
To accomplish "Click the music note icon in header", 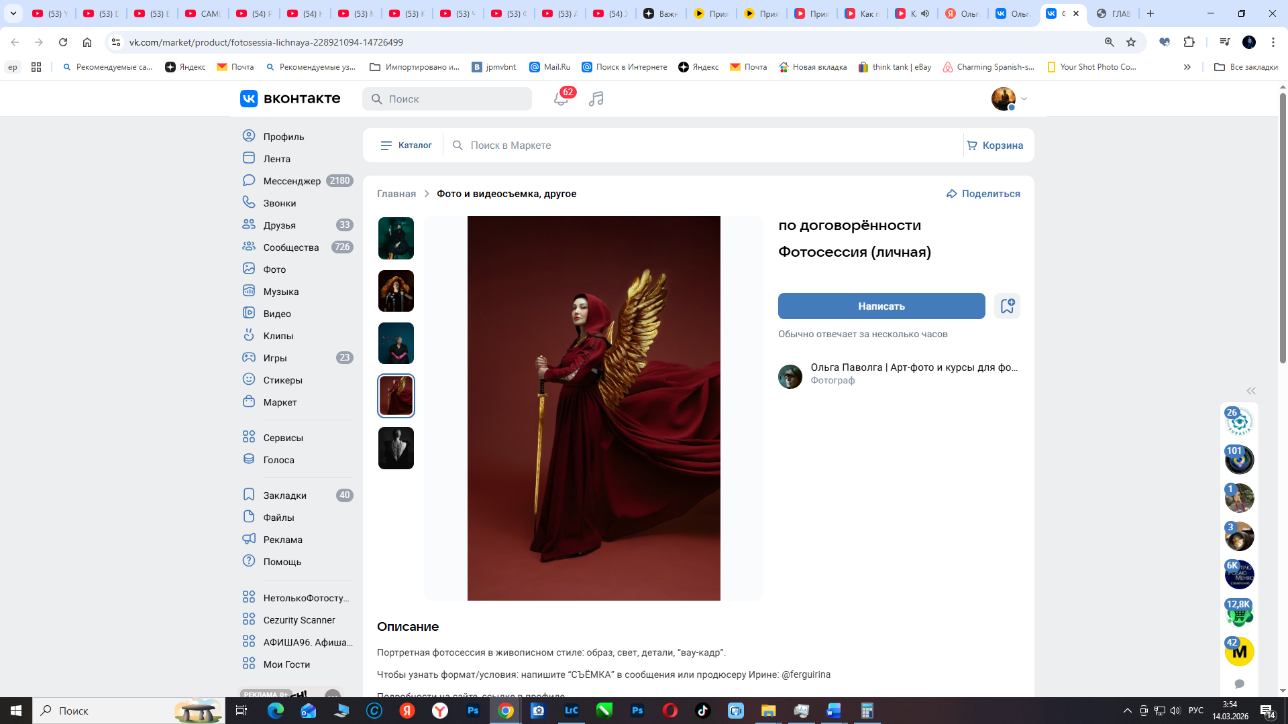I will coord(596,99).
